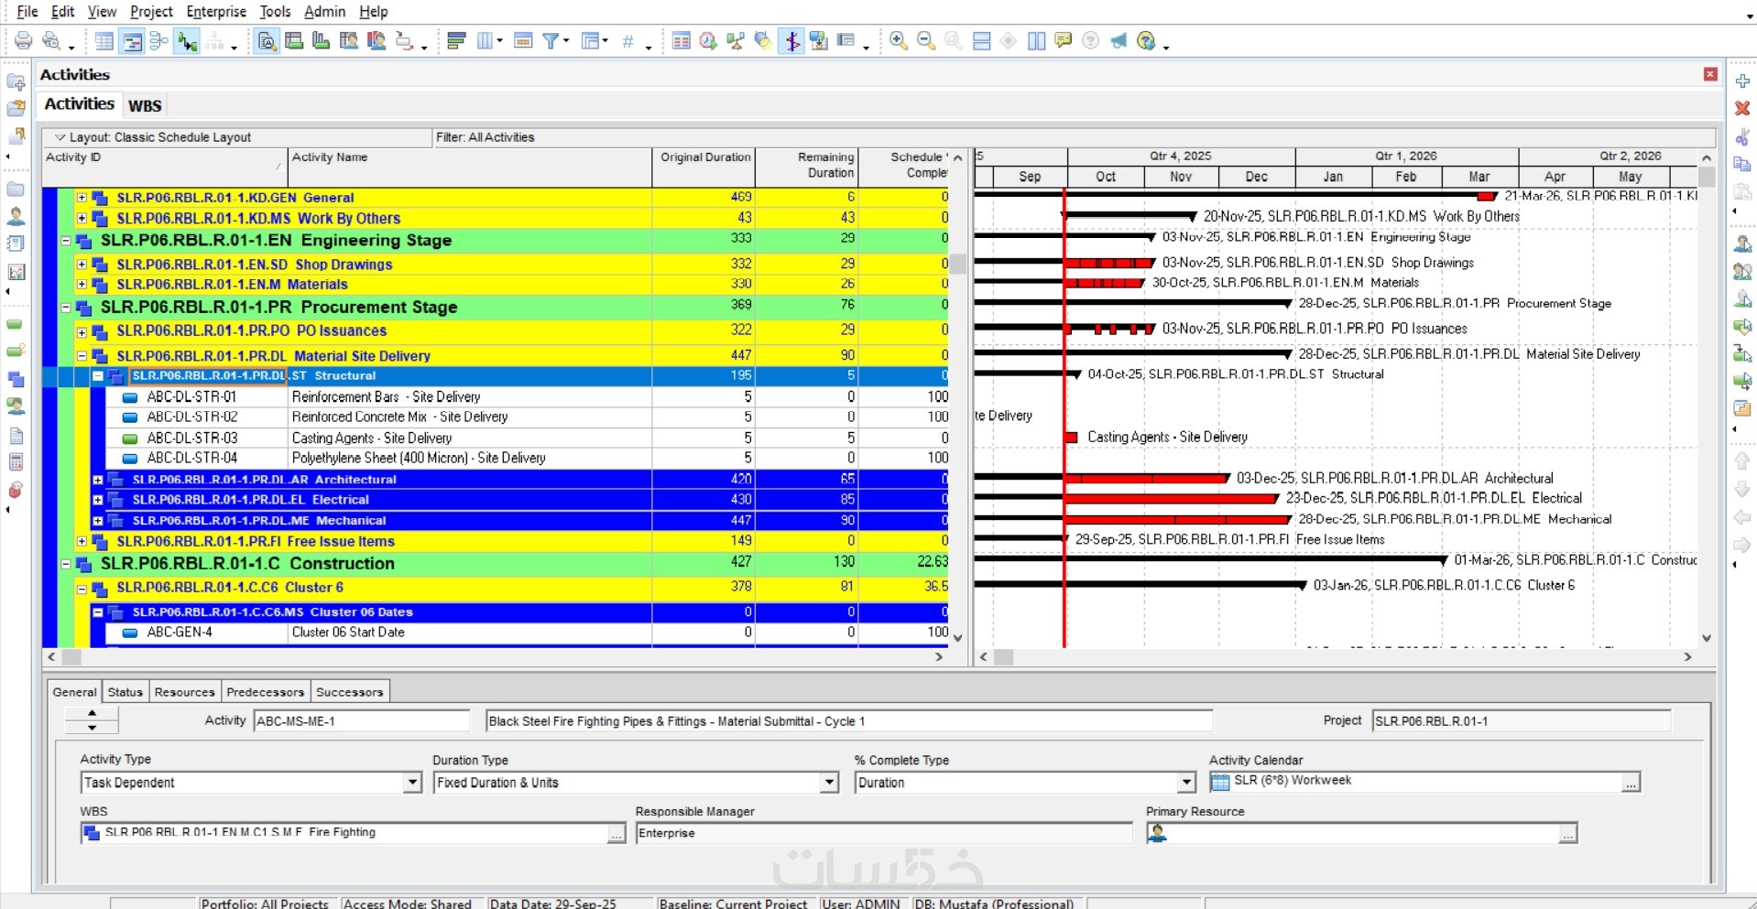The width and height of the screenshot is (1757, 909).
Task: Toggle relationship lines icon in toolbar
Action: click(x=188, y=41)
